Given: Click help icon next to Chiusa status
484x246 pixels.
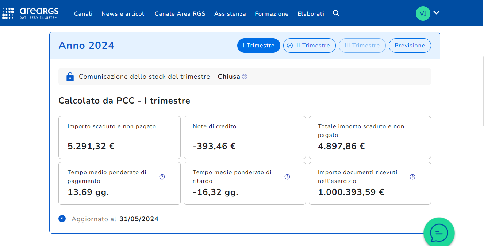Looking at the screenshot, I should (x=245, y=77).
